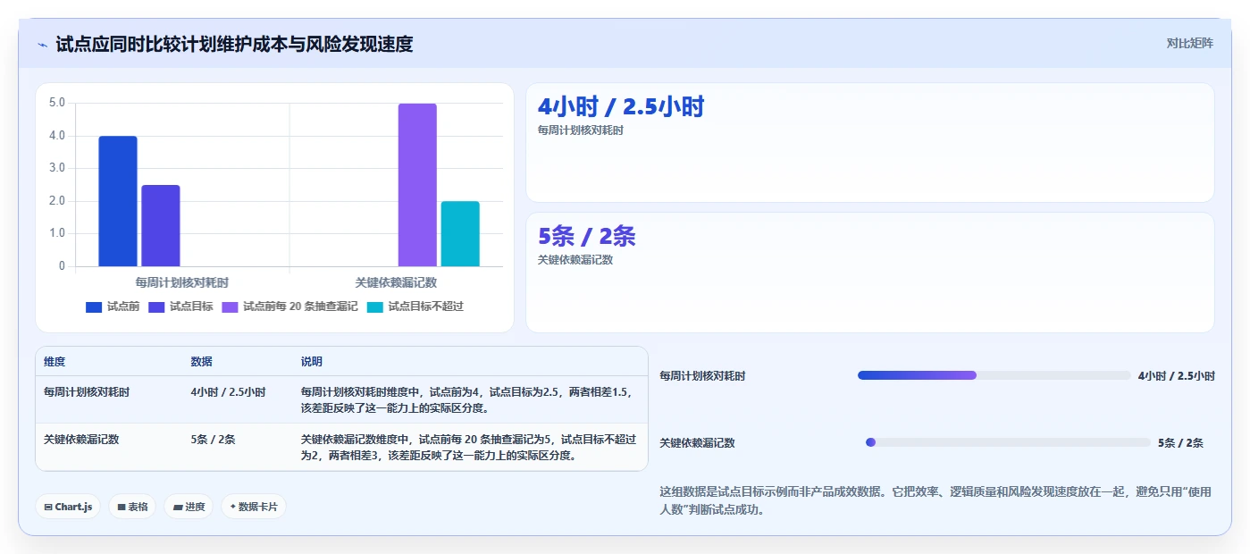The image size is (1250, 554).
Task: Click the 数据卡片 tag chip
Action: click(254, 507)
